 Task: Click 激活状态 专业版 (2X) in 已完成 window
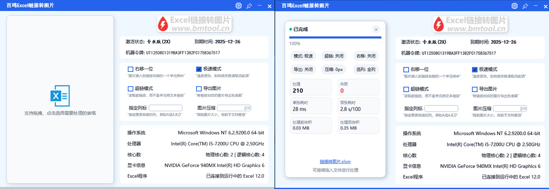click(424, 42)
